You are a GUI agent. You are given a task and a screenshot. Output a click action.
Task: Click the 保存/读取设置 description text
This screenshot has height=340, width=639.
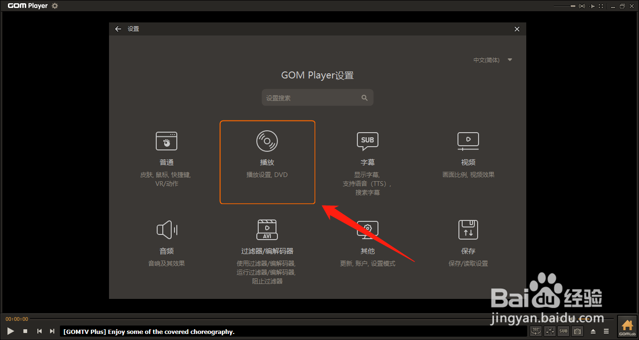pyautogui.click(x=468, y=263)
